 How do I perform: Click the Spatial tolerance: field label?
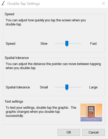click(x=18, y=87)
